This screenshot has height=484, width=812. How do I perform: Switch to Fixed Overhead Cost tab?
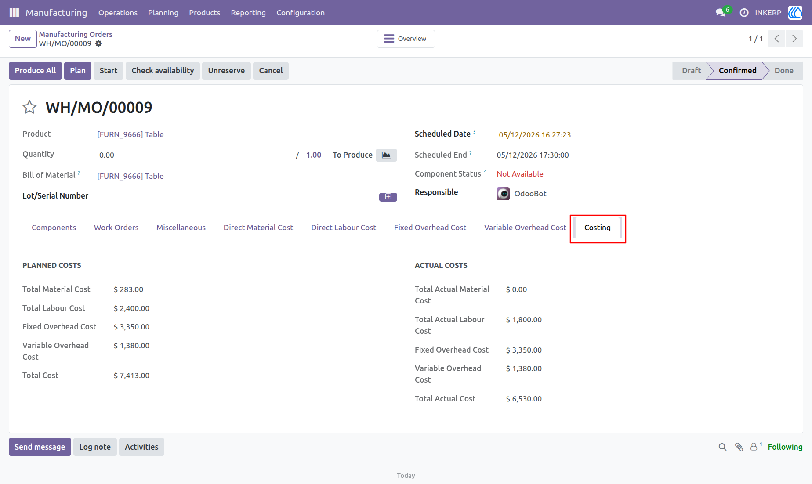[430, 228]
